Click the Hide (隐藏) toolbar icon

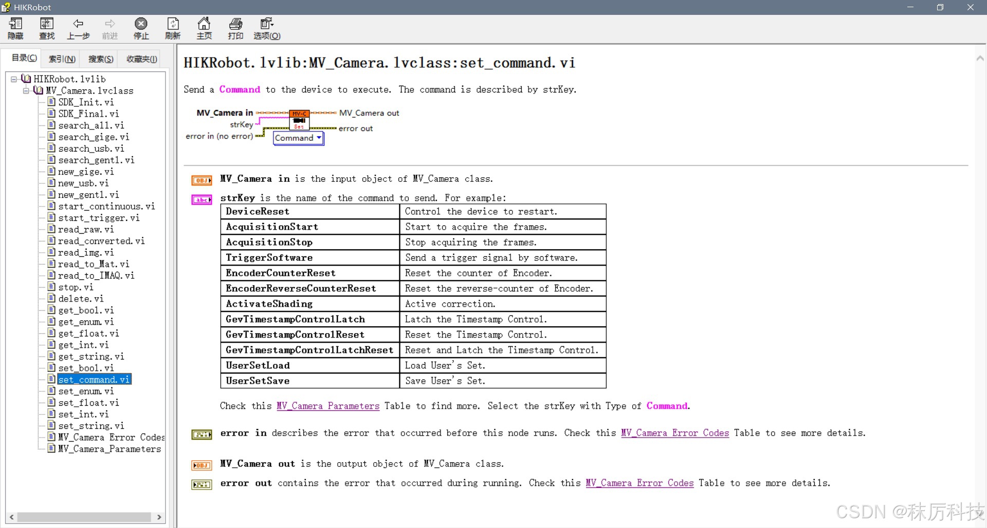tap(15, 29)
